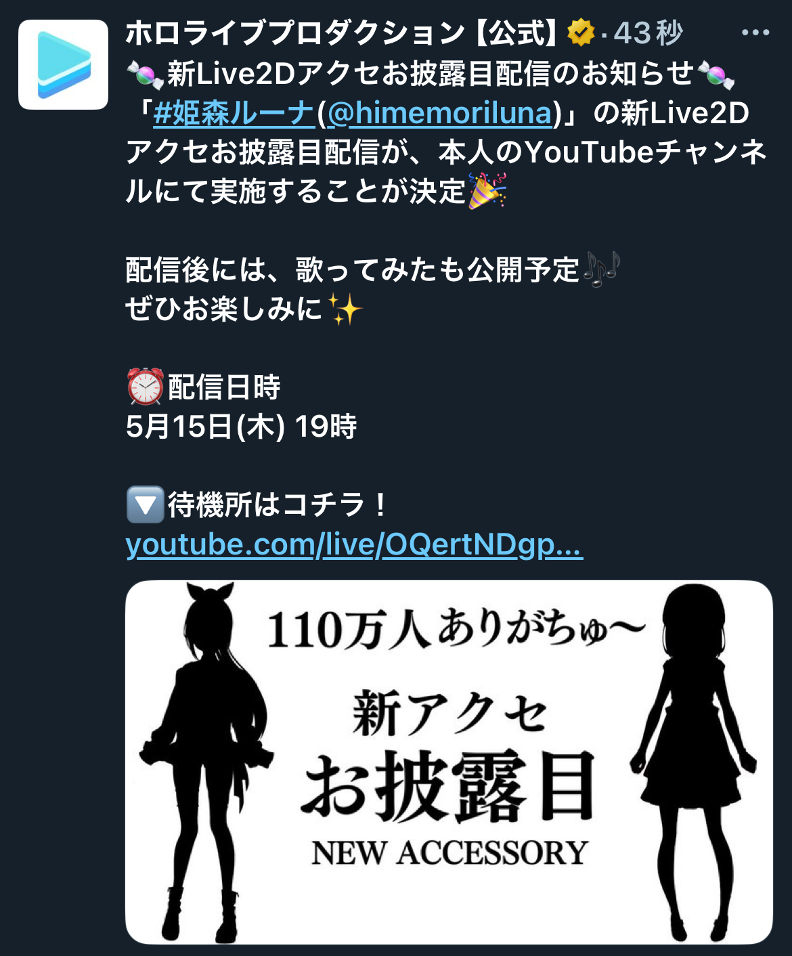Click the 5月15日(木) 19時 date line
The image size is (792, 956).
pos(242,427)
